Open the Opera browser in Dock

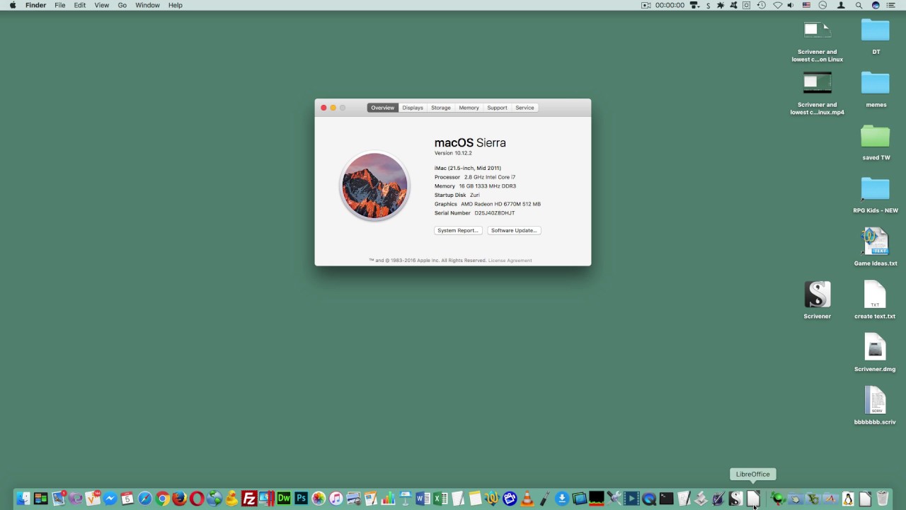[197, 499]
